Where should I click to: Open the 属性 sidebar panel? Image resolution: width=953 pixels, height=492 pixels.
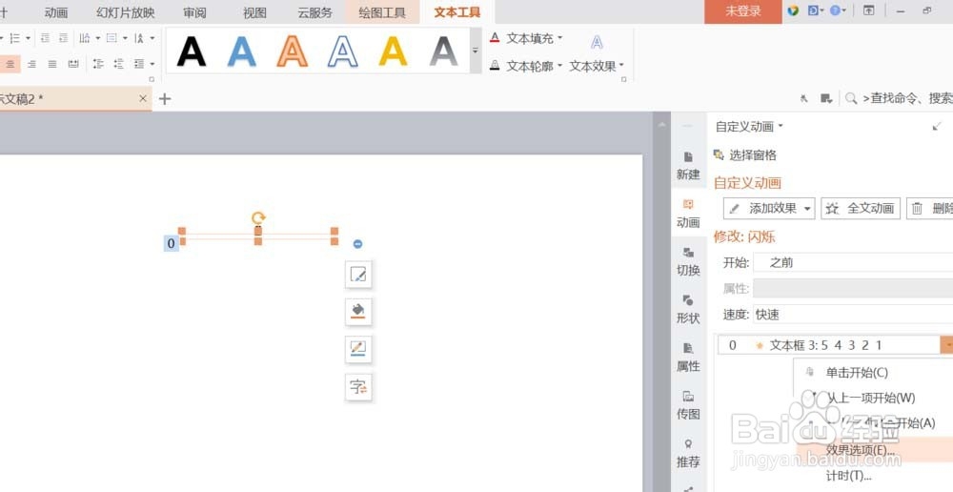pyautogui.click(x=688, y=358)
